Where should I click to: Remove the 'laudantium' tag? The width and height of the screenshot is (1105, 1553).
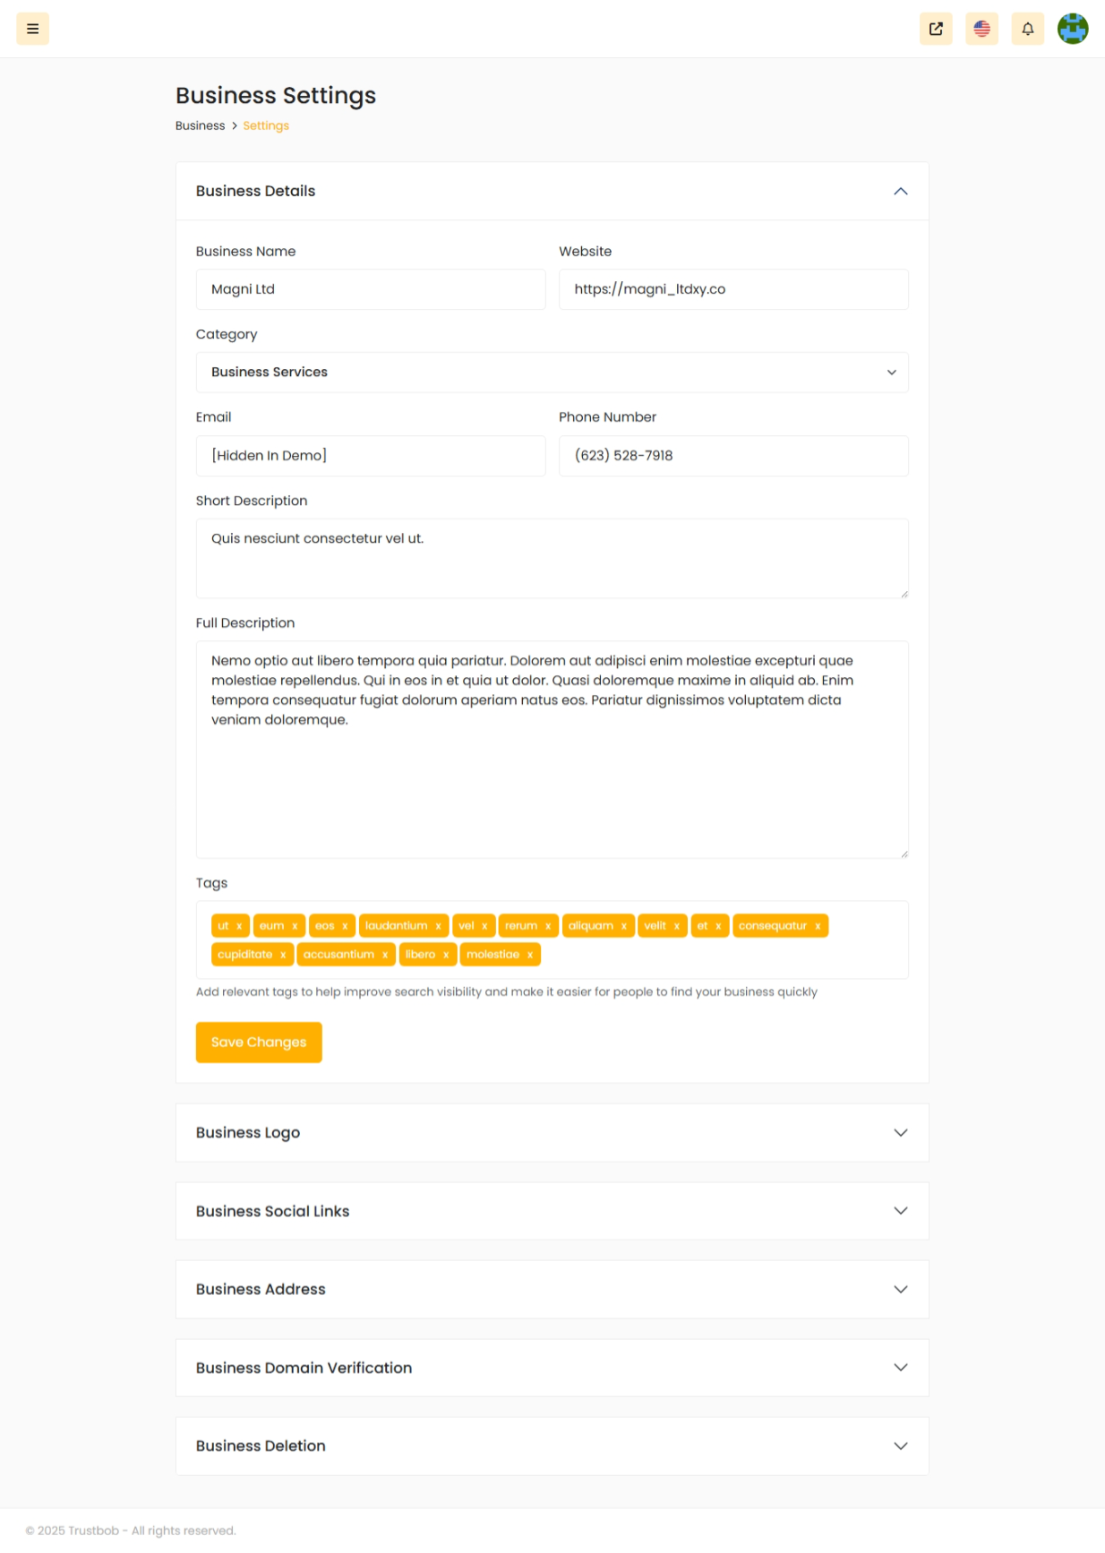pyautogui.click(x=438, y=926)
